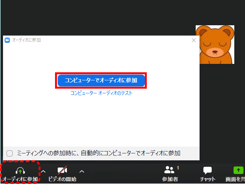Screen dimensions: 245x184
Task: Open the Chat speech bubble icon
Action: point(207,170)
